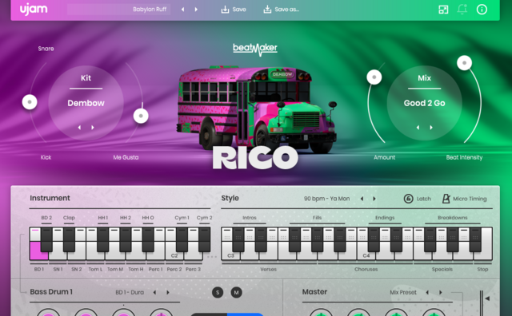The width and height of the screenshot is (512, 316).
Task: Adjust the Amount slider knob
Action: 374,77
